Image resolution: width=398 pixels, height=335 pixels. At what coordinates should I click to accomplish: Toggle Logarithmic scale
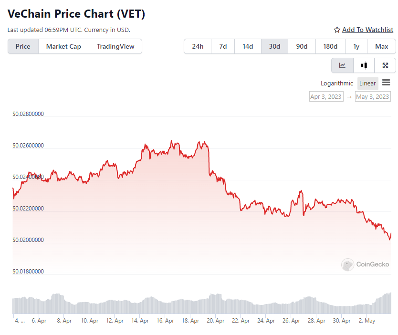[336, 83]
